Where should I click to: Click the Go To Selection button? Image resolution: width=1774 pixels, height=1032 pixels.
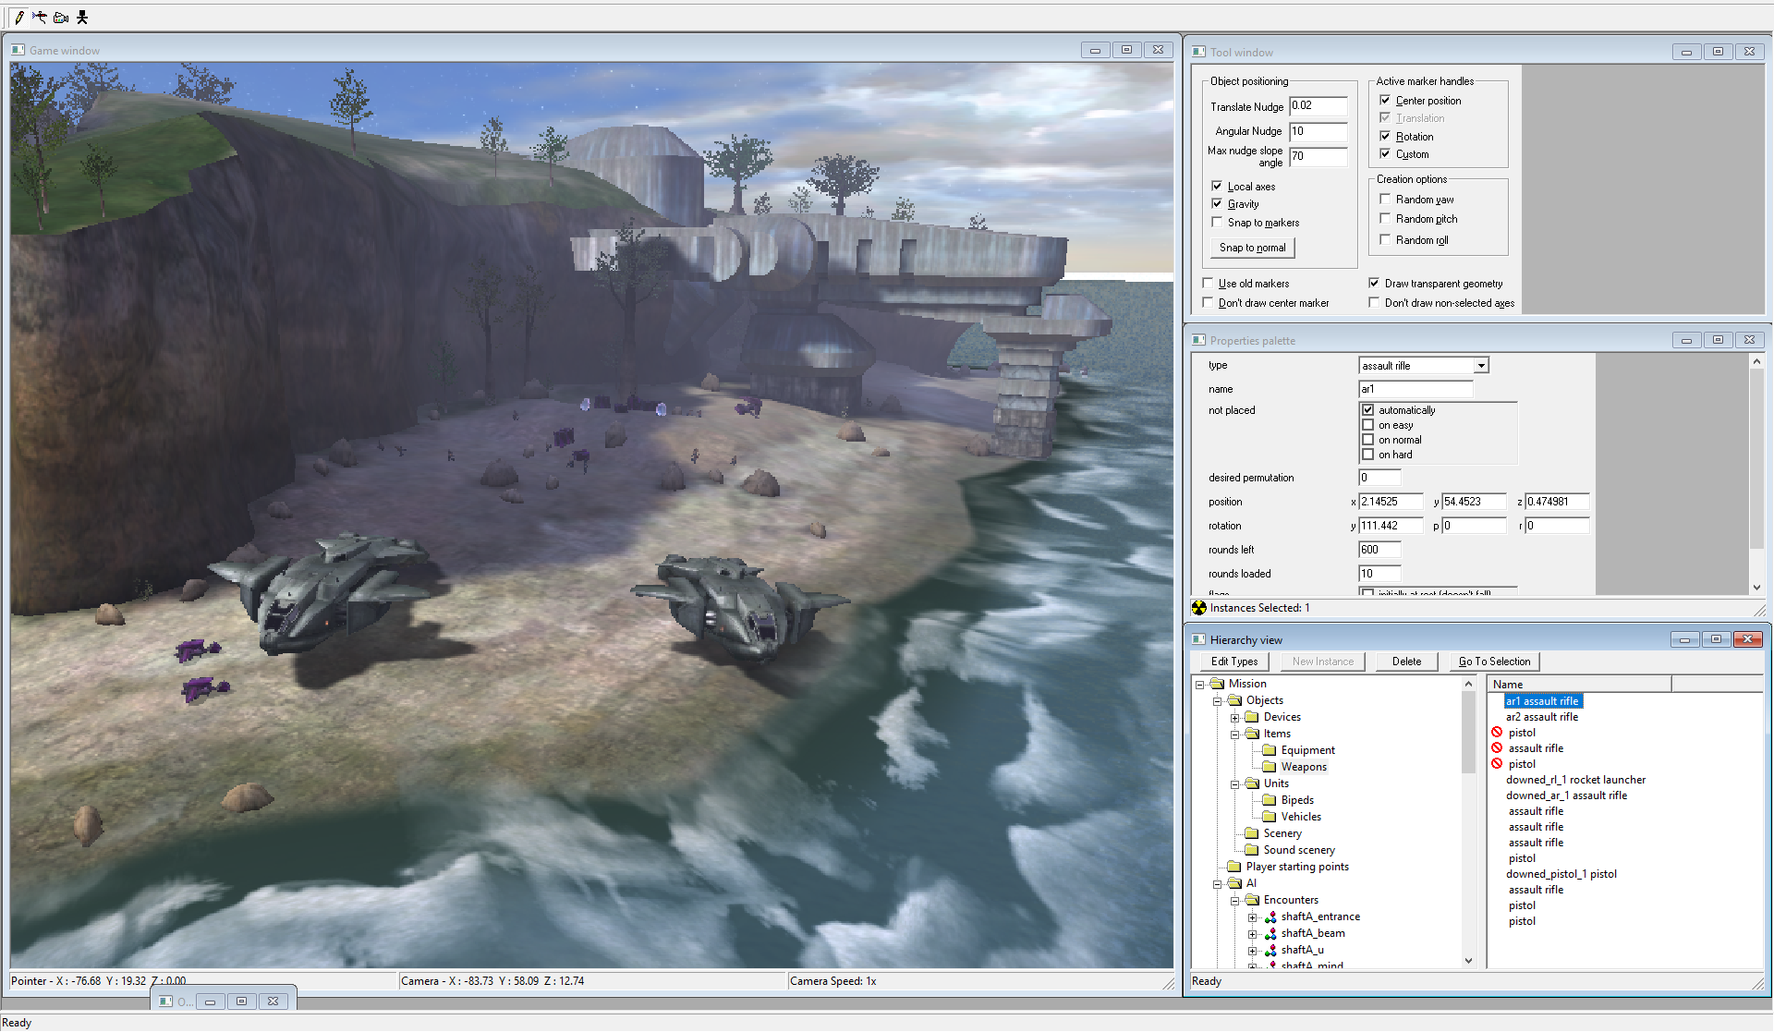click(x=1494, y=661)
